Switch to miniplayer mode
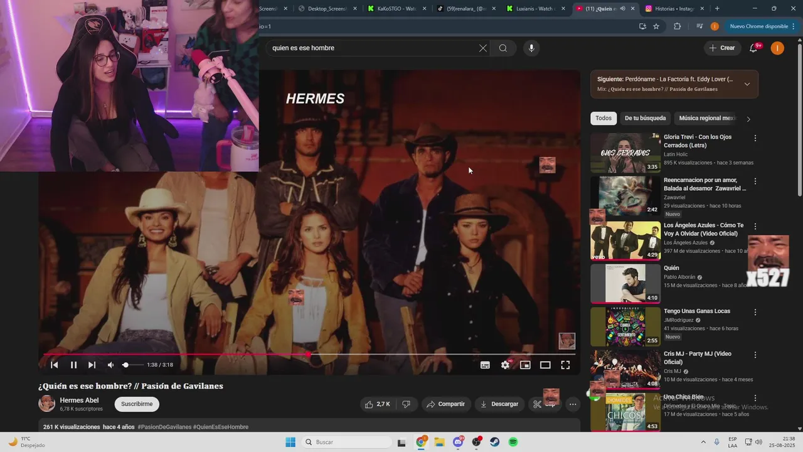Image resolution: width=803 pixels, height=452 pixels. 525,365
